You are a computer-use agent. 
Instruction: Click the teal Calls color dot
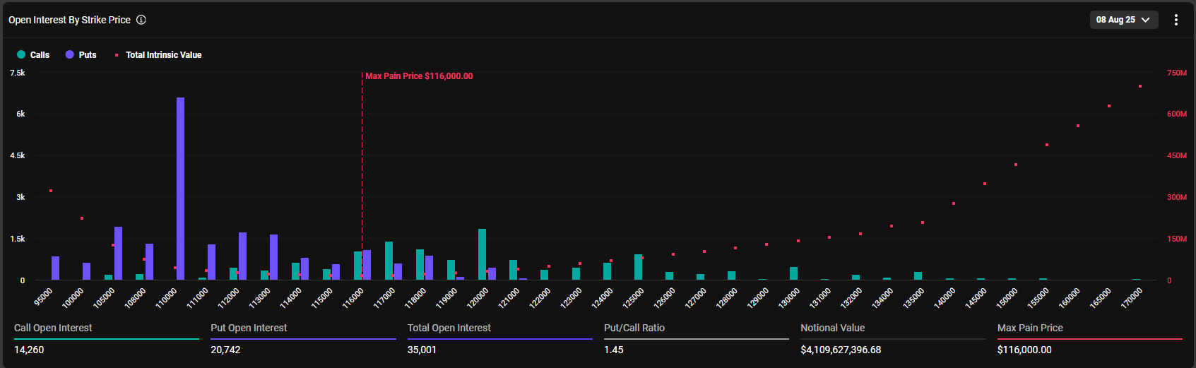point(21,54)
